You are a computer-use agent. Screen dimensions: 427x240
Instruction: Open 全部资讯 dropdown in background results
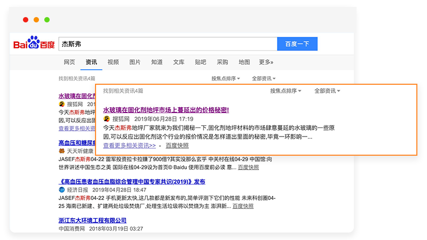[264, 78]
